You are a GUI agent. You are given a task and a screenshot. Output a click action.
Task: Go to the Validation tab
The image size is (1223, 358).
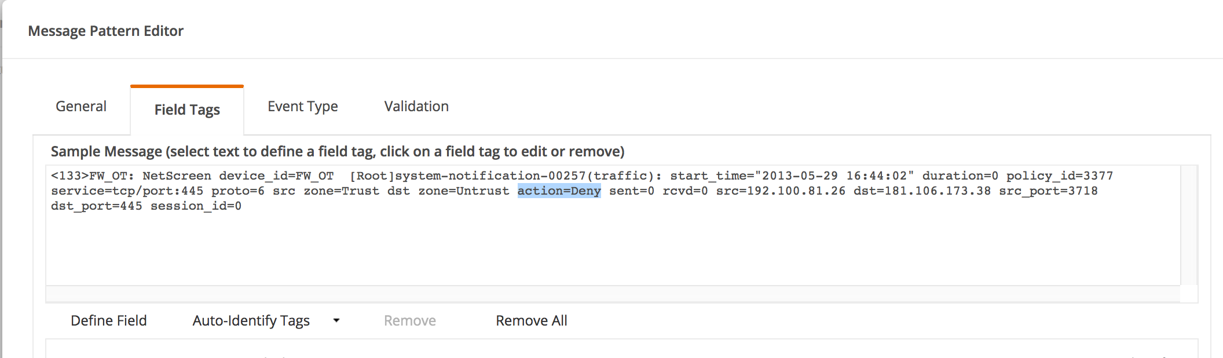(416, 107)
